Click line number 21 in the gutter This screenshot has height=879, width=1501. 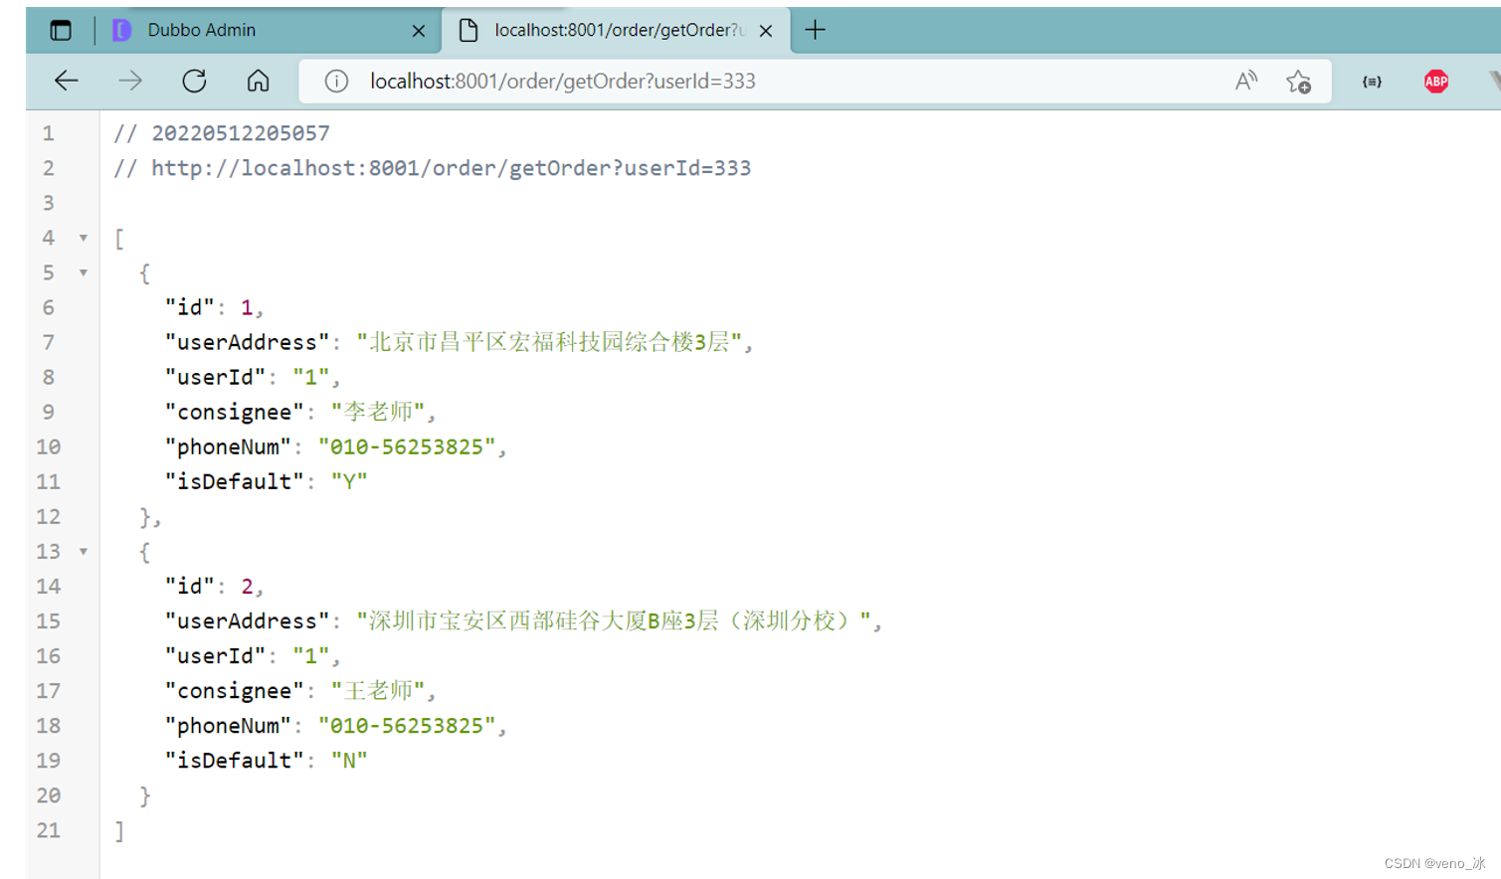49,830
